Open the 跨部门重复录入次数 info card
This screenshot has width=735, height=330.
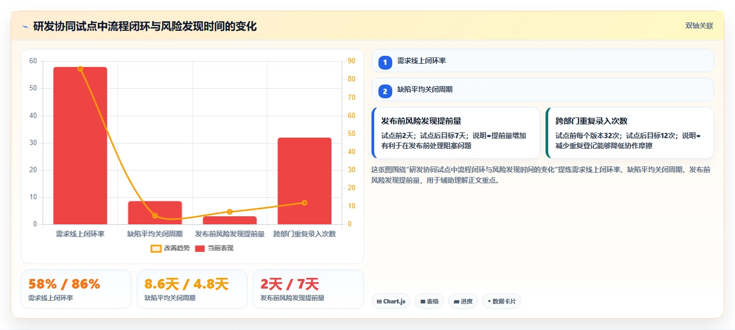point(630,133)
